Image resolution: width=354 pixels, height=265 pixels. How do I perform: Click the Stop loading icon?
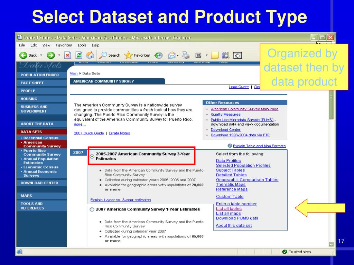67,55
